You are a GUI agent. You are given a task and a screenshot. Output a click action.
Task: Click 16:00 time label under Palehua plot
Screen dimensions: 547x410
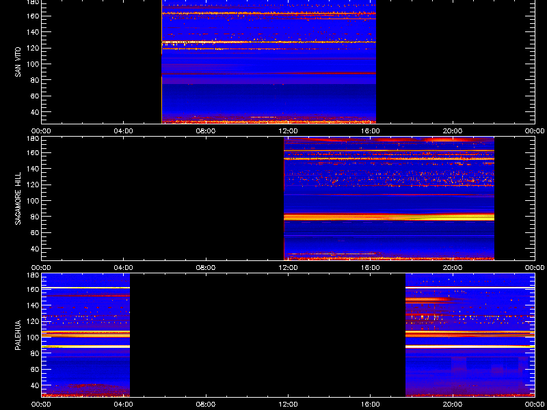pyautogui.click(x=371, y=405)
